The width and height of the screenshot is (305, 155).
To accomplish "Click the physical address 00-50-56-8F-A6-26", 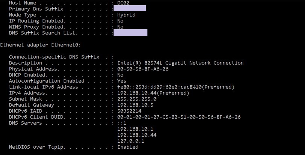I will tap(143, 69).
